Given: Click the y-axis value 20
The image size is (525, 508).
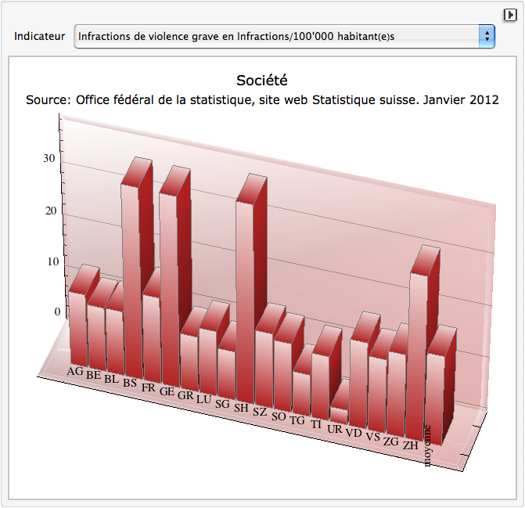Looking at the screenshot, I should pos(51,211).
